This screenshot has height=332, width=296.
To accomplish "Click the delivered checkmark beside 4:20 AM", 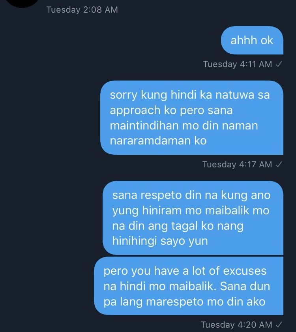I will click(279, 324).
